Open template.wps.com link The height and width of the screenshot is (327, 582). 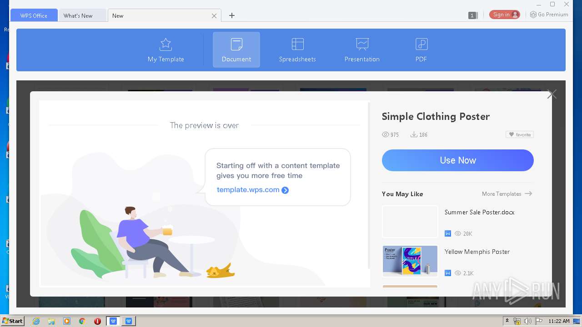point(248,190)
